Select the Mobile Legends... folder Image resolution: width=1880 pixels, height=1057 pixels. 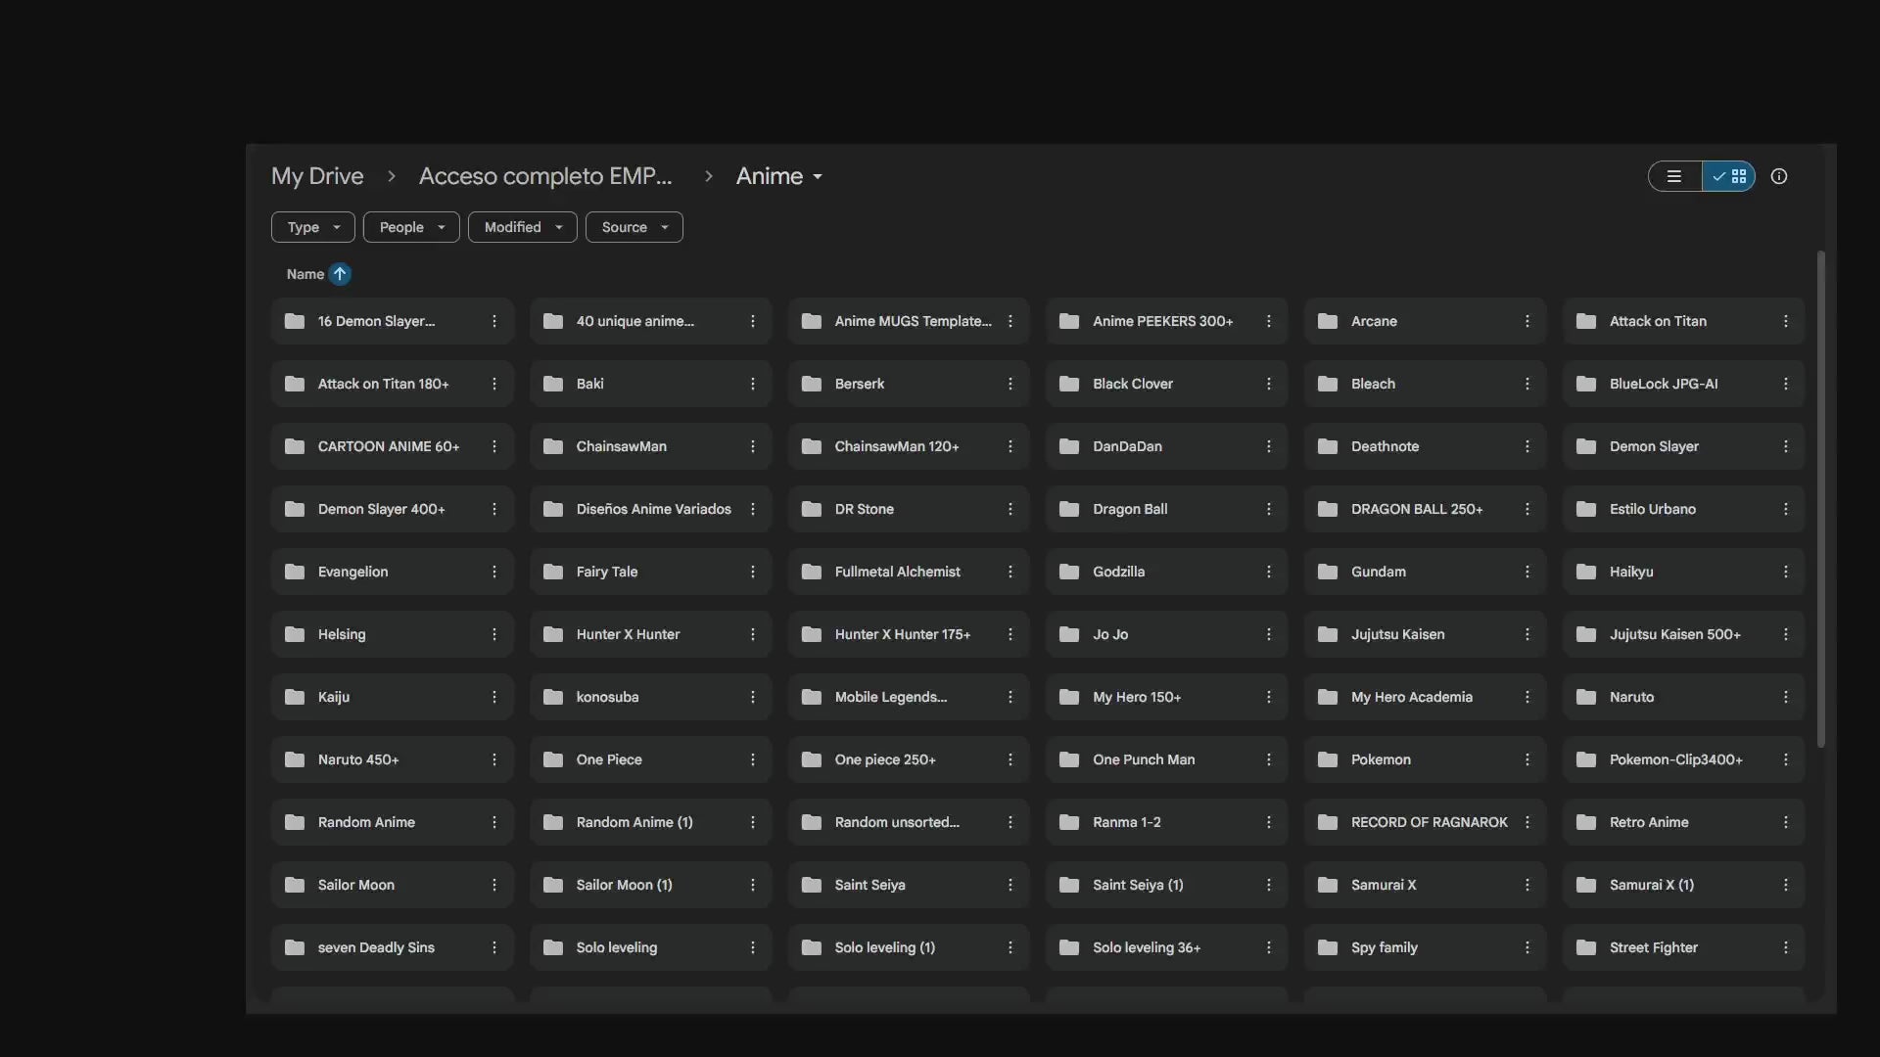[909, 697]
